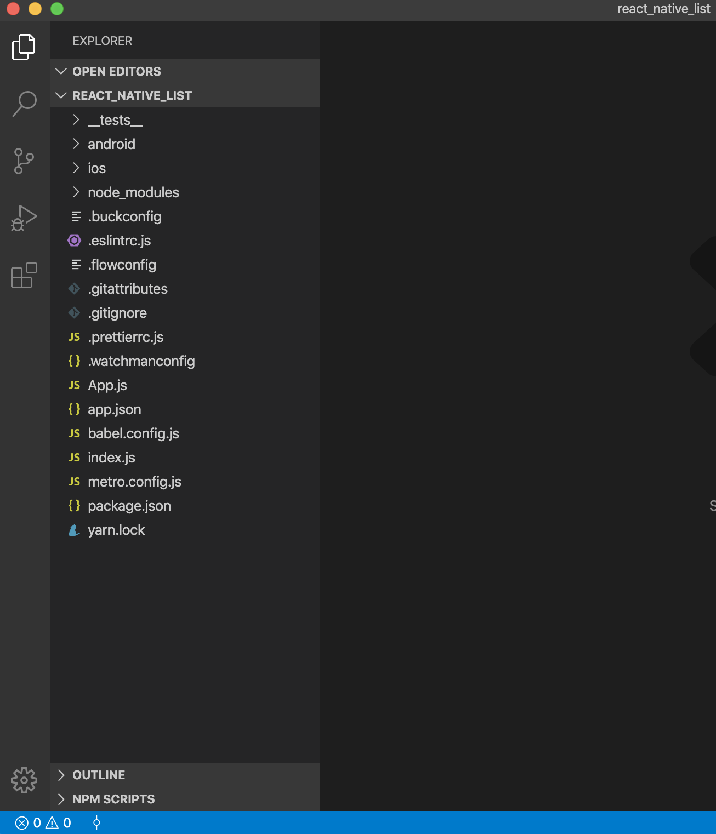The image size is (716, 834).
Task: Open the .gitignore file
Action: (x=185, y=312)
